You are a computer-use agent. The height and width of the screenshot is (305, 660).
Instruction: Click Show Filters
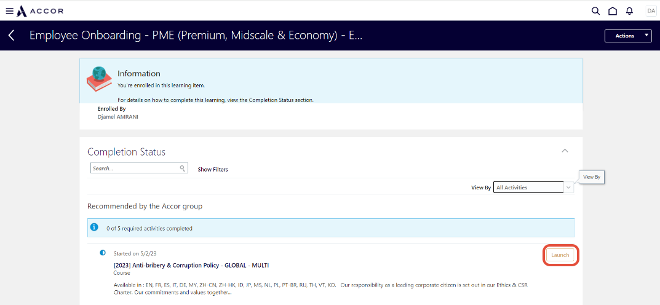point(213,170)
